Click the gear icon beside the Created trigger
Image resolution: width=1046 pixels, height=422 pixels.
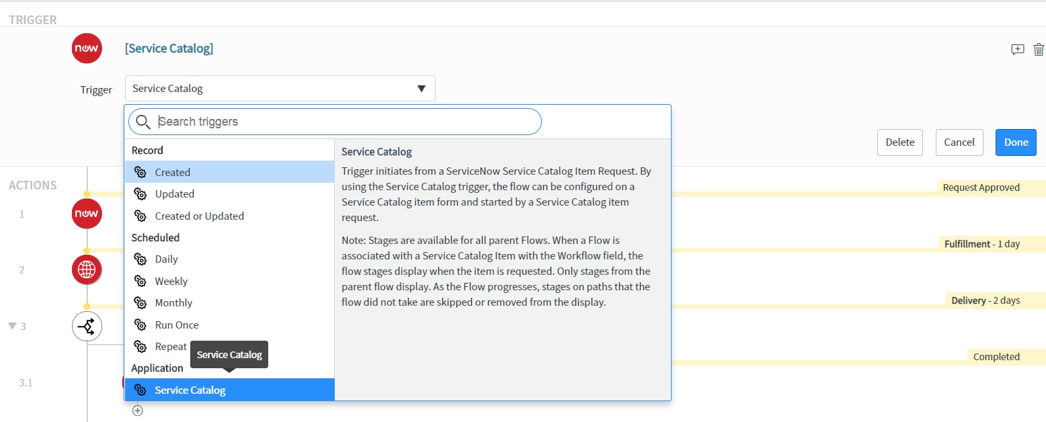click(x=141, y=172)
